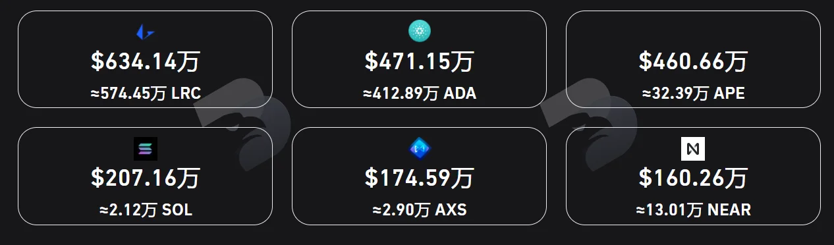Click the teal ADA Cardano coin icon
834x245 pixels.
coord(419,31)
